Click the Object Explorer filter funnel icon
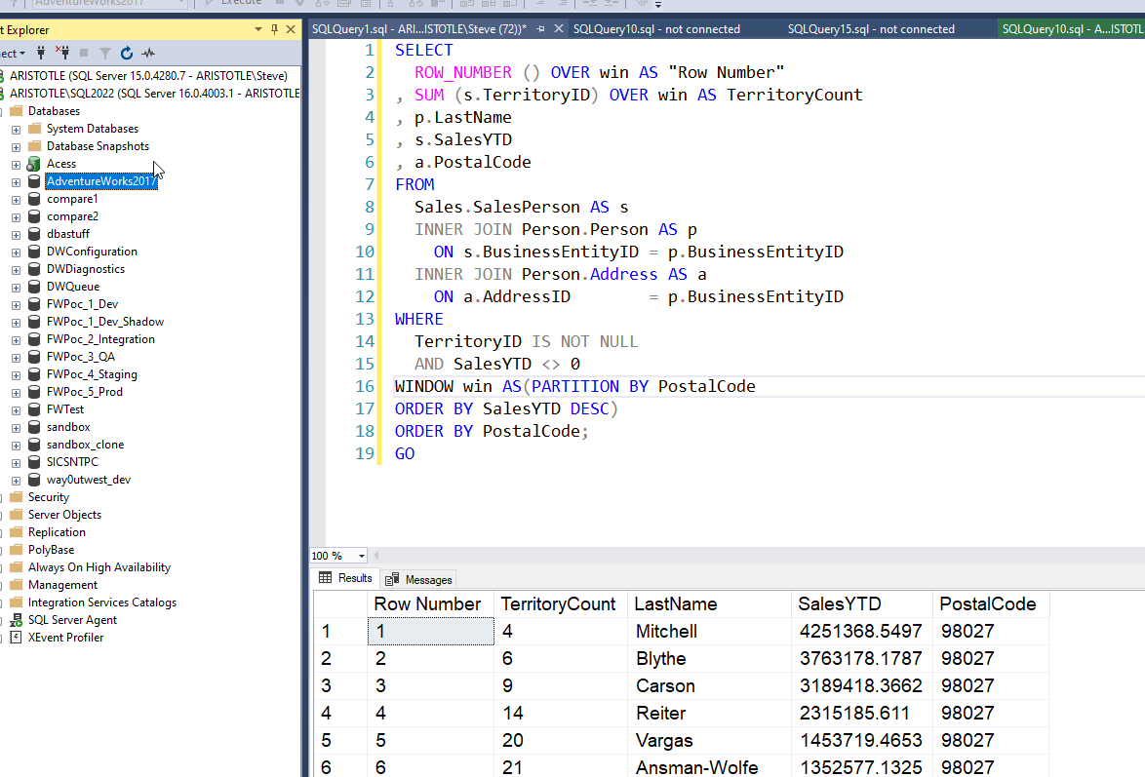1145x777 pixels. pos(105,53)
